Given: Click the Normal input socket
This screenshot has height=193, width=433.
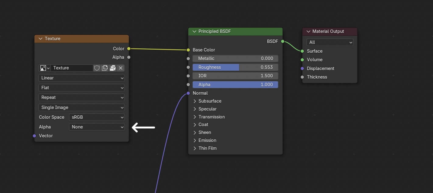Looking at the screenshot, I should click(x=188, y=93).
